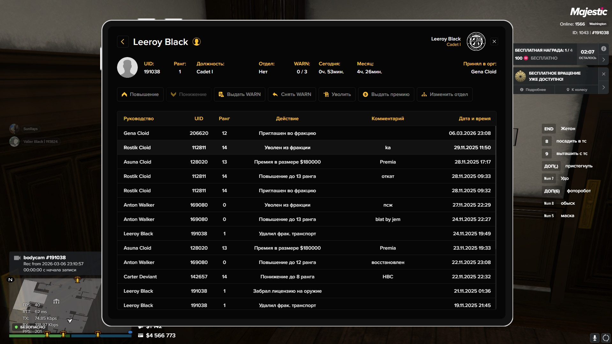
Task: Change department with Изменить отдел
Action: click(x=445, y=94)
